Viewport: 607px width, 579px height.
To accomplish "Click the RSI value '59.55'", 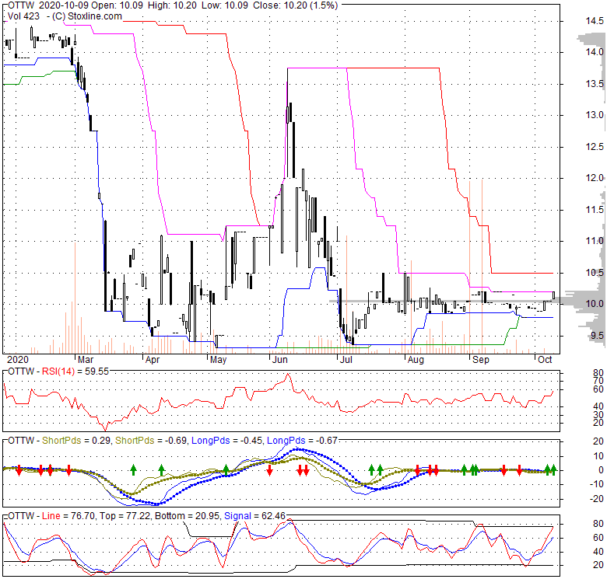I will point(96,371).
